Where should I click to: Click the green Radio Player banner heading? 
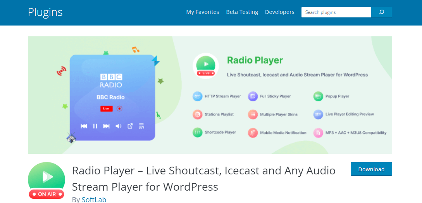click(x=255, y=60)
